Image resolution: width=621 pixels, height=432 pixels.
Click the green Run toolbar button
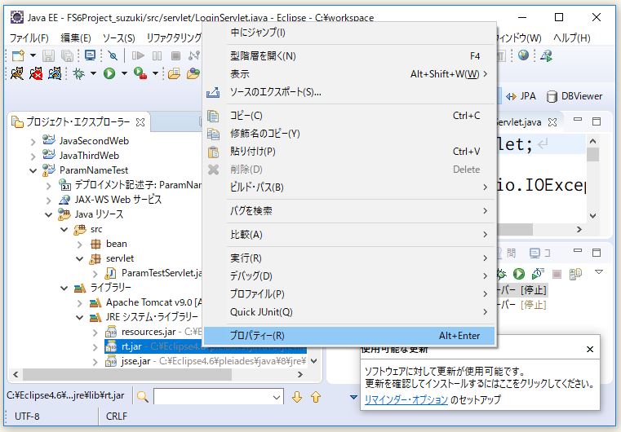[109, 73]
